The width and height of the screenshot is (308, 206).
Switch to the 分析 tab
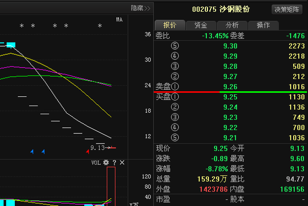[x=232, y=25]
